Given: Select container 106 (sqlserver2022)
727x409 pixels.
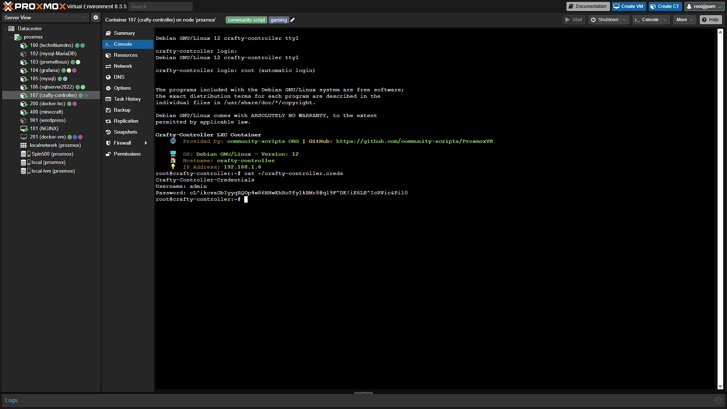Looking at the screenshot, I should [52, 87].
